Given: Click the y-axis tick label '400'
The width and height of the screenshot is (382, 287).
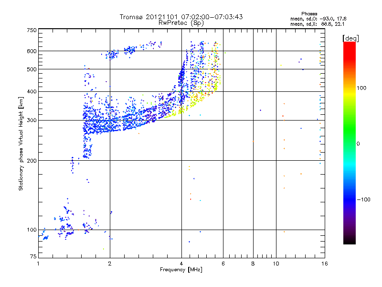Looking at the screenshot, I should [32, 92].
